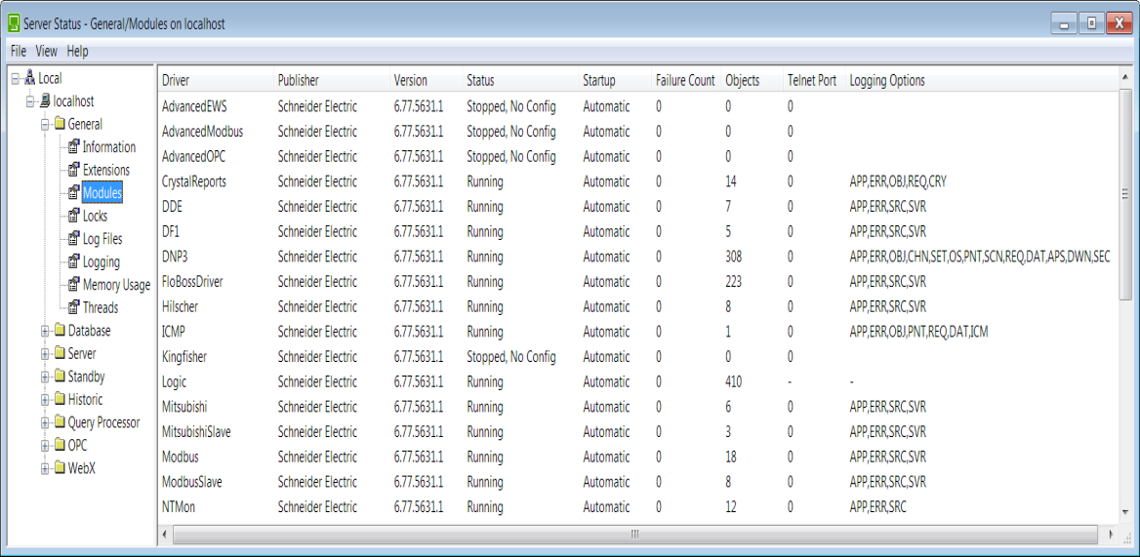Click the General folder icon

[59, 124]
